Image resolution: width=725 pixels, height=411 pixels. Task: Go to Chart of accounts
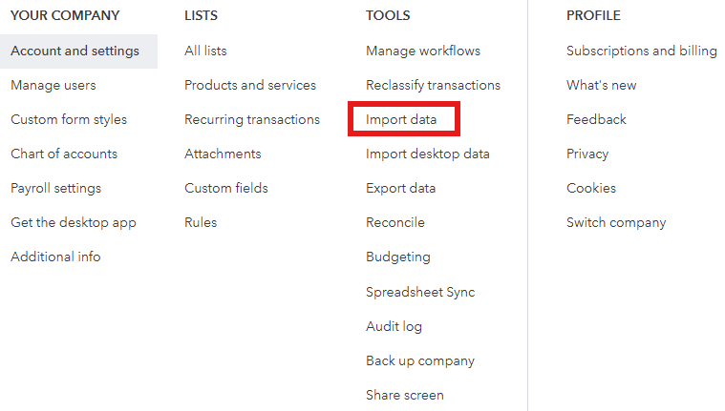tap(64, 154)
